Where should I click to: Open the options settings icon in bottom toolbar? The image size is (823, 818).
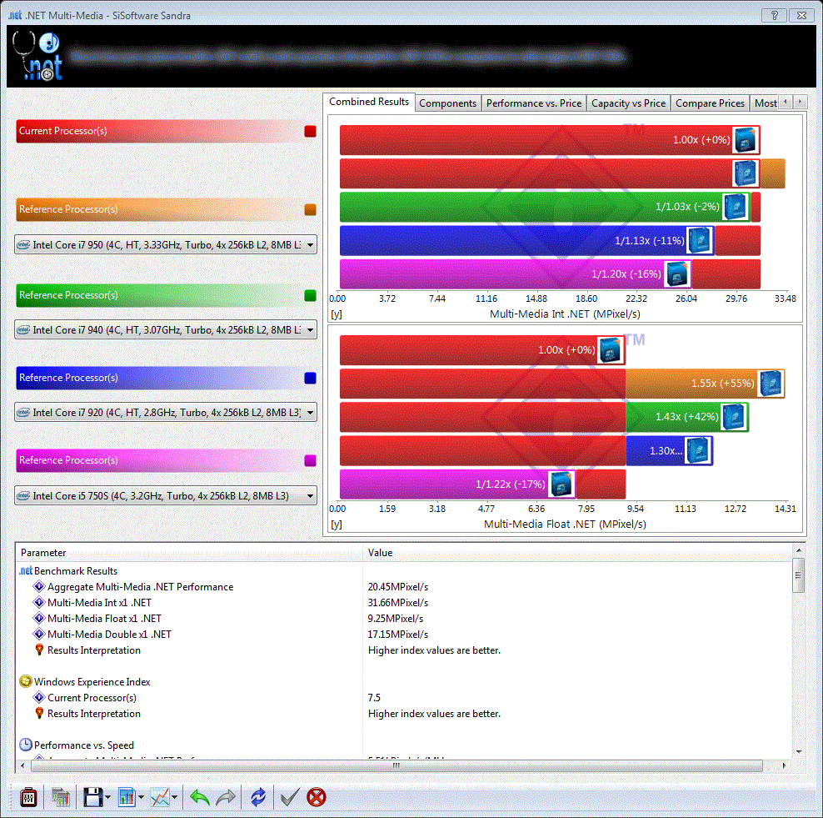(x=28, y=797)
